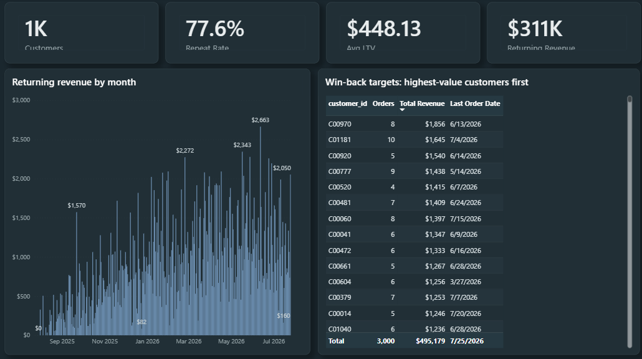Click the $82 data label
Viewport: 642px width, 359px height.
pos(141,322)
